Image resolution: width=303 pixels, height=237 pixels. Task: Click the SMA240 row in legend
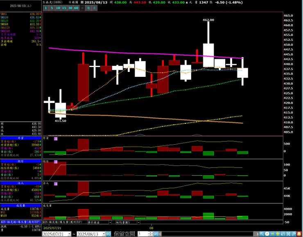(x=20, y=31)
